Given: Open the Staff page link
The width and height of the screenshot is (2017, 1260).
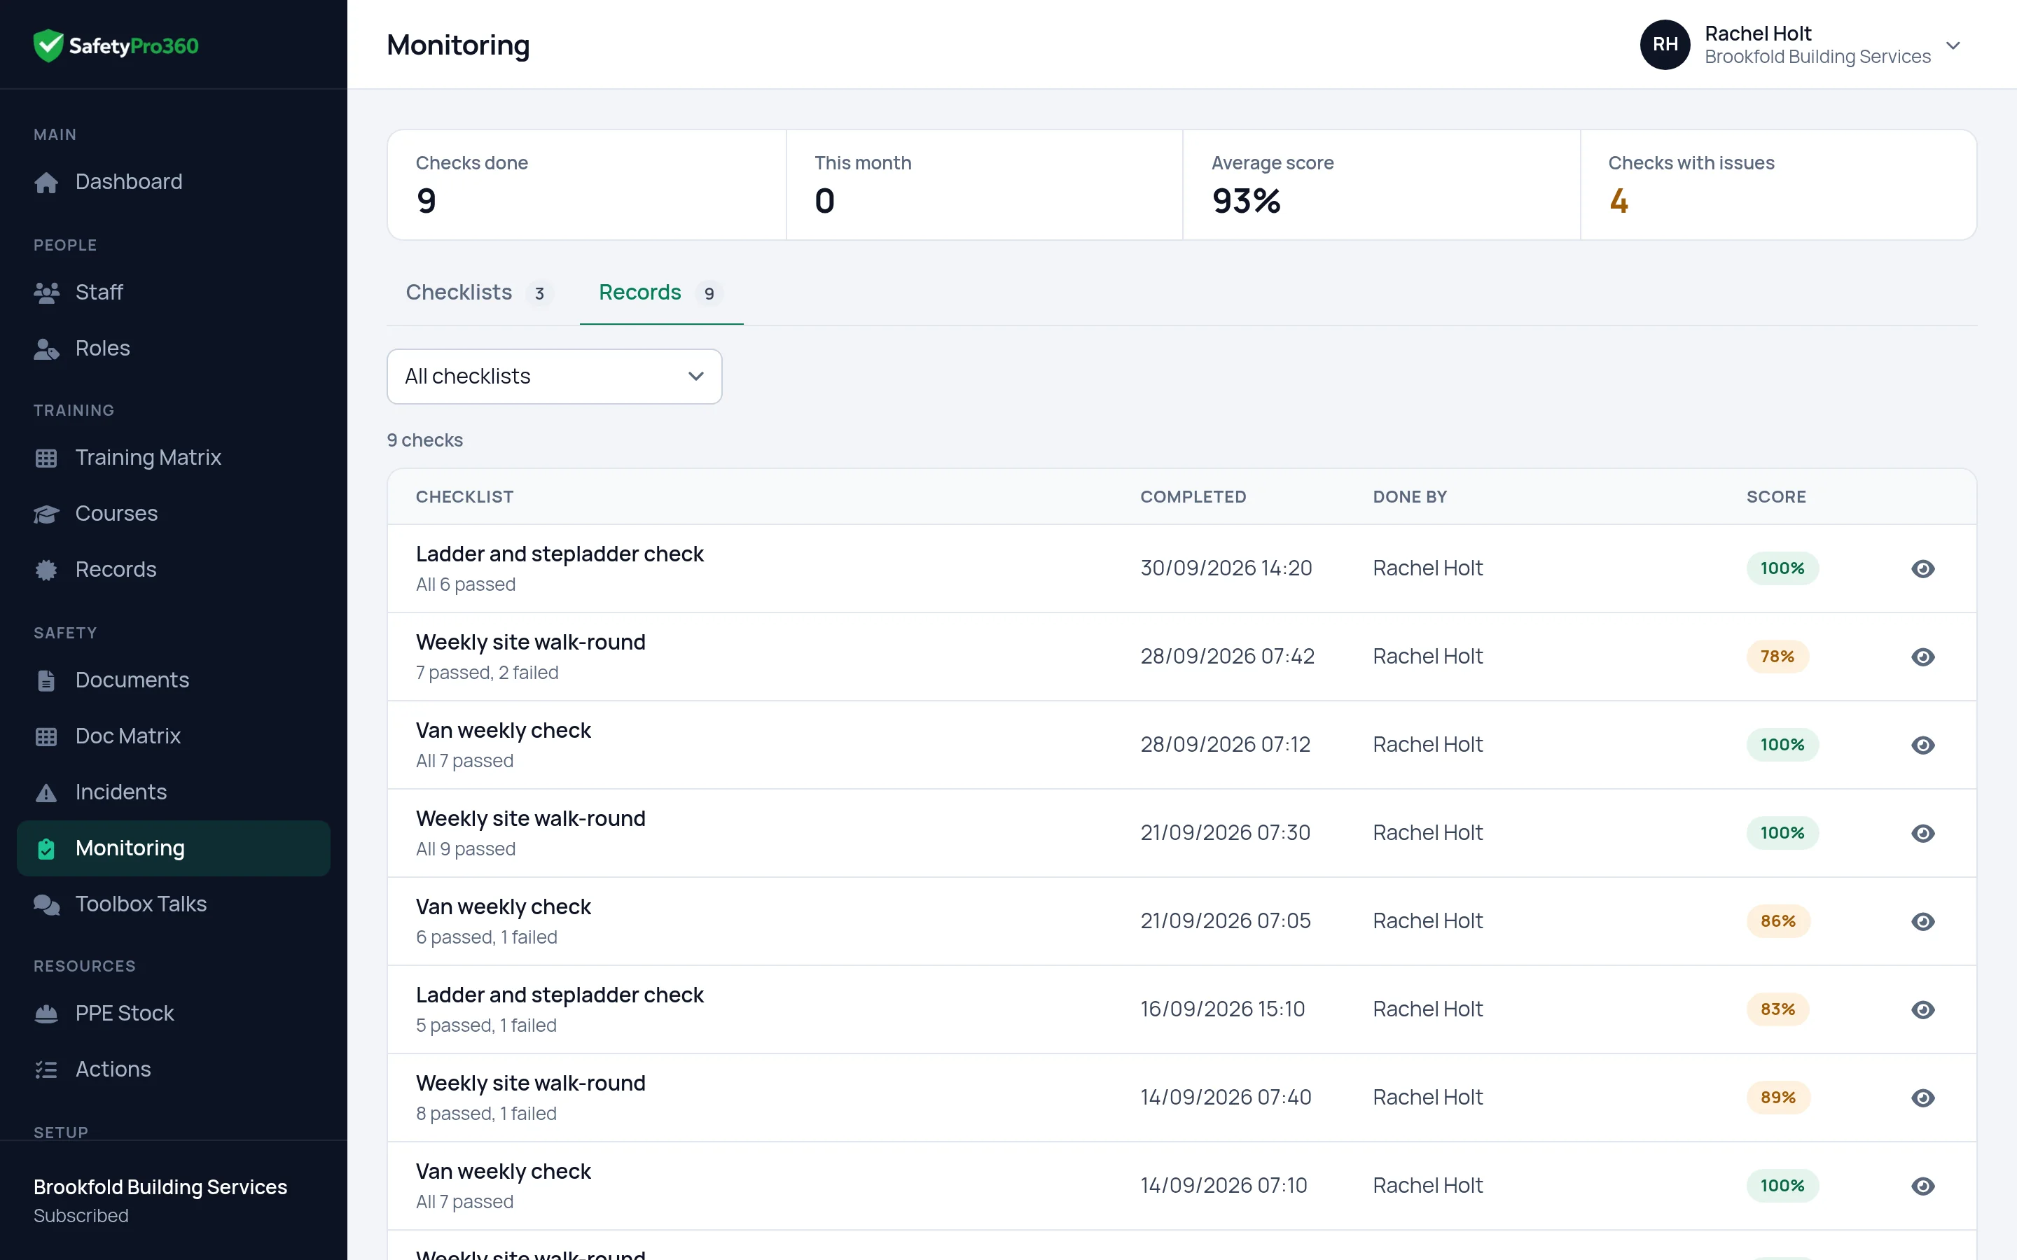Looking at the screenshot, I should [x=174, y=293].
